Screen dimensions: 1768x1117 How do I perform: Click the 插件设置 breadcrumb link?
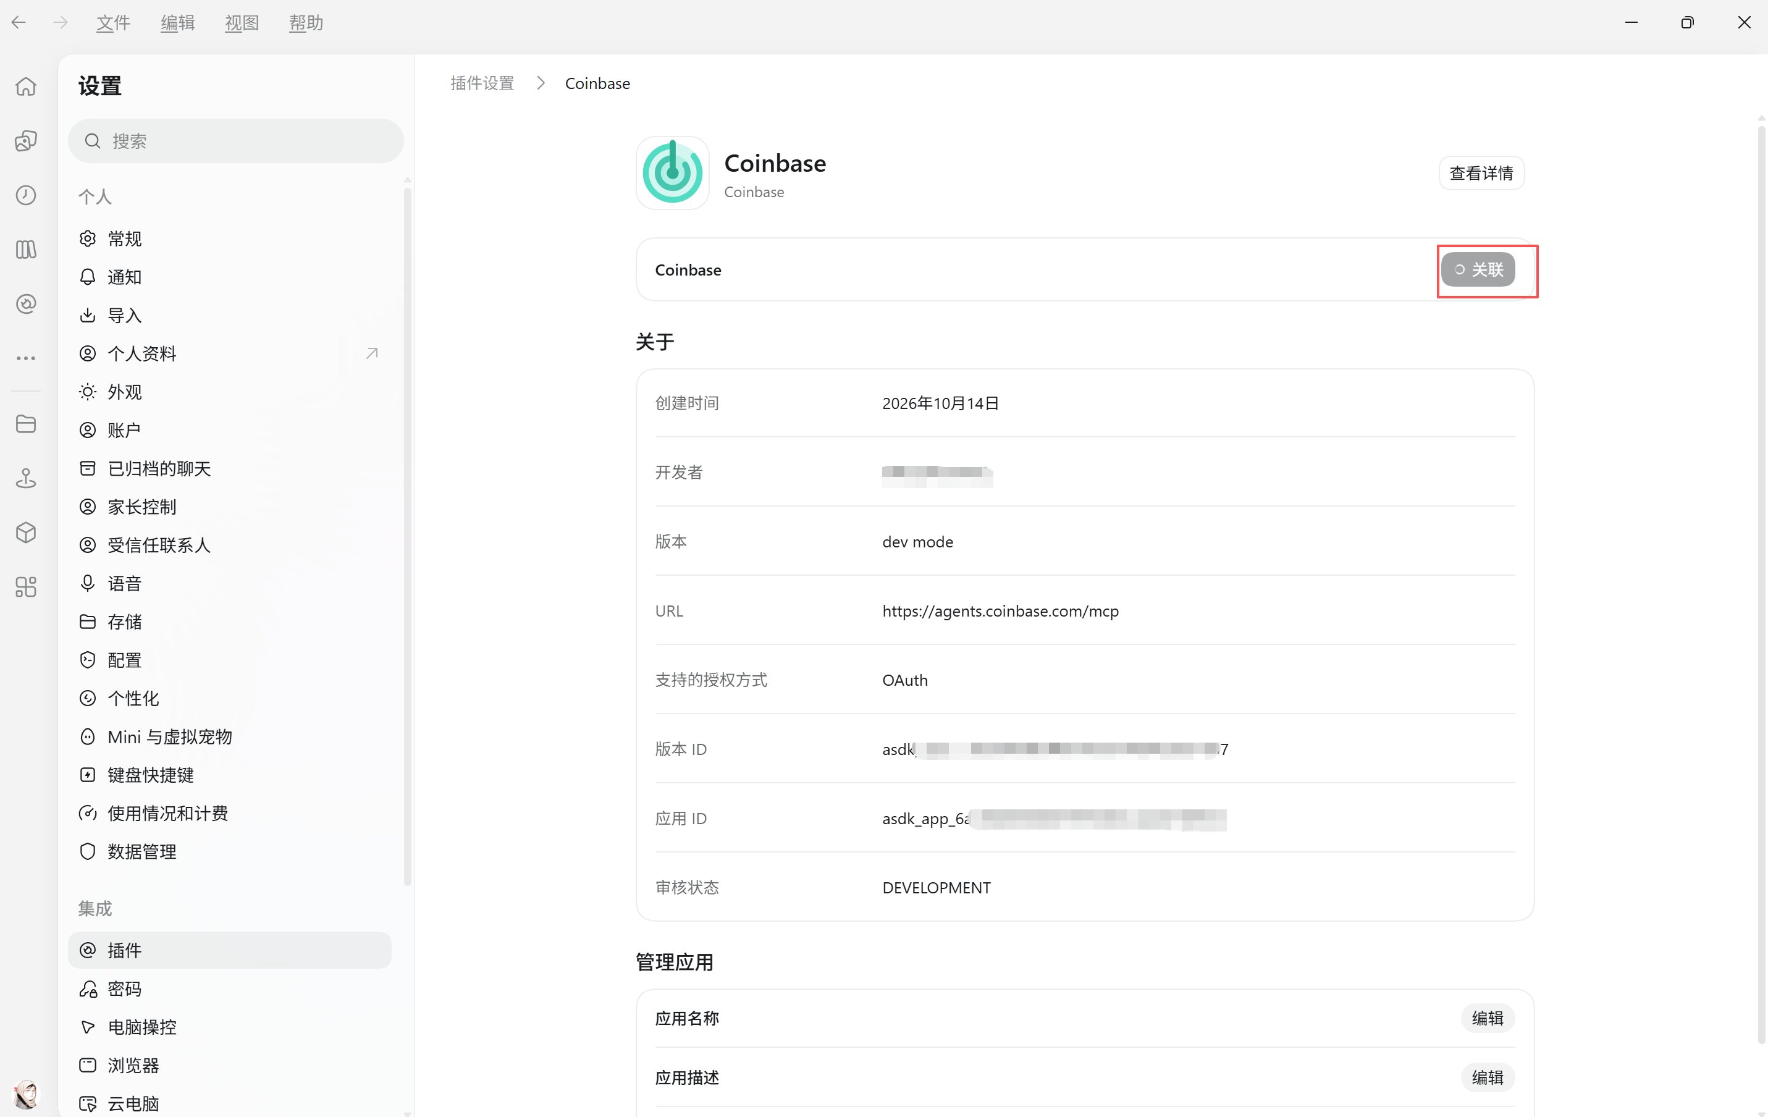pyautogui.click(x=482, y=83)
